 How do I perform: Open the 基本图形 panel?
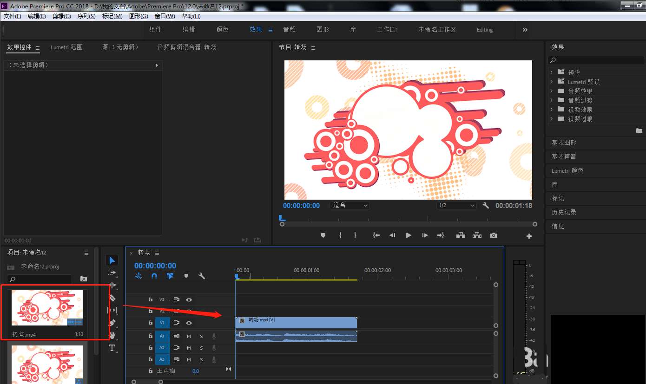pos(564,143)
